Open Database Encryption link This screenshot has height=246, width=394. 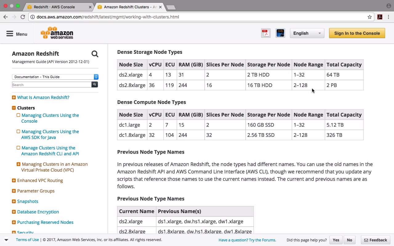38,212
